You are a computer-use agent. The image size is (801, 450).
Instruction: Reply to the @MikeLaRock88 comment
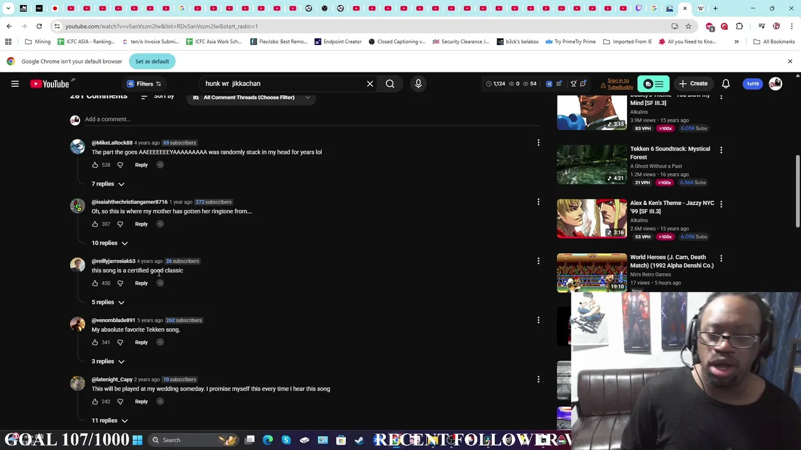(x=141, y=165)
